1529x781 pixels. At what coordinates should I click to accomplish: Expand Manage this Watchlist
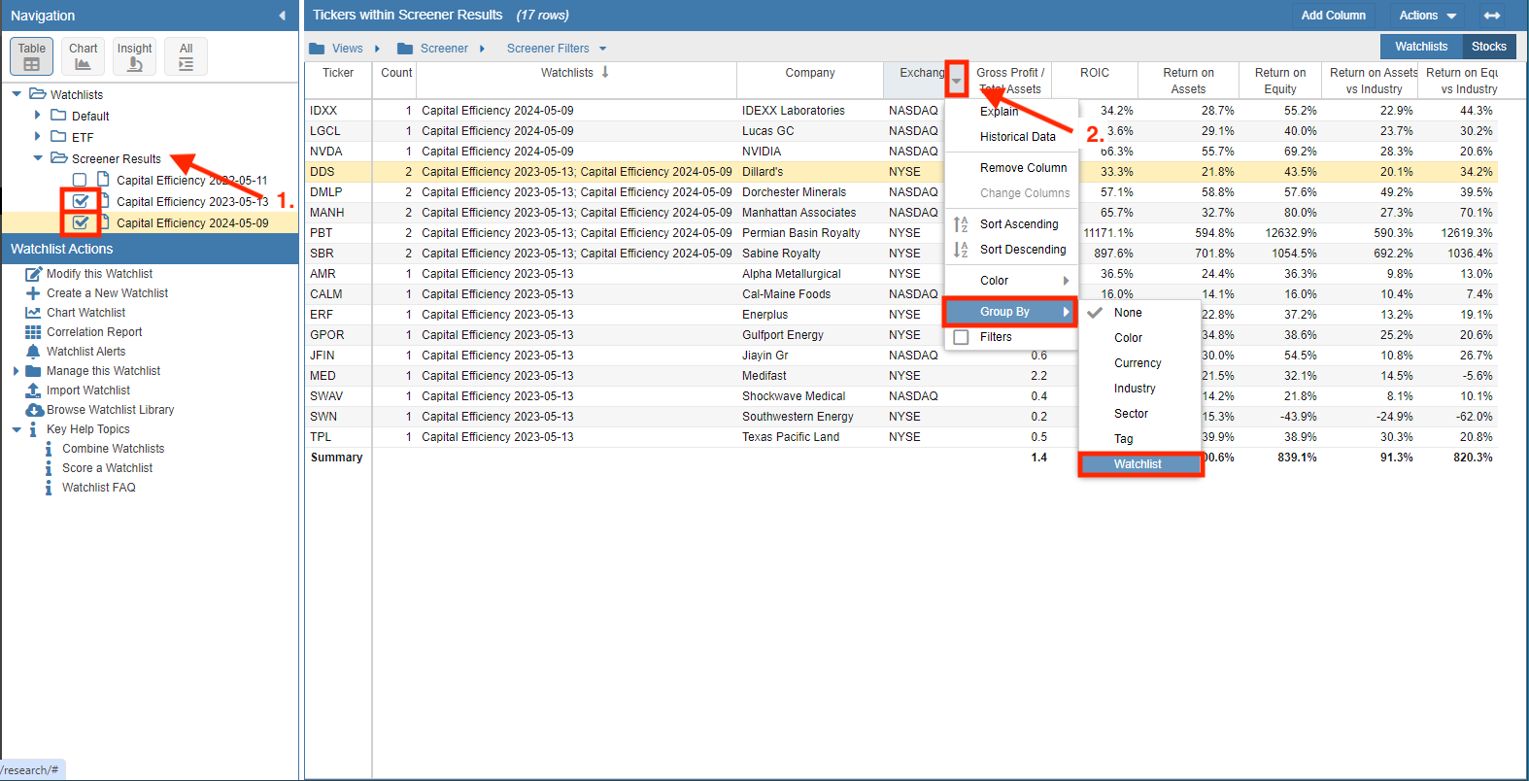point(17,371)
